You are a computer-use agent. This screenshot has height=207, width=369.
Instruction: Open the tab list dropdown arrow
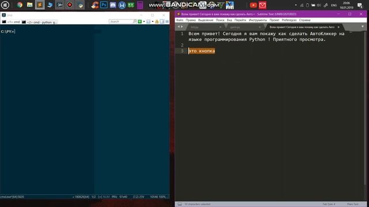tap(363, 27)
